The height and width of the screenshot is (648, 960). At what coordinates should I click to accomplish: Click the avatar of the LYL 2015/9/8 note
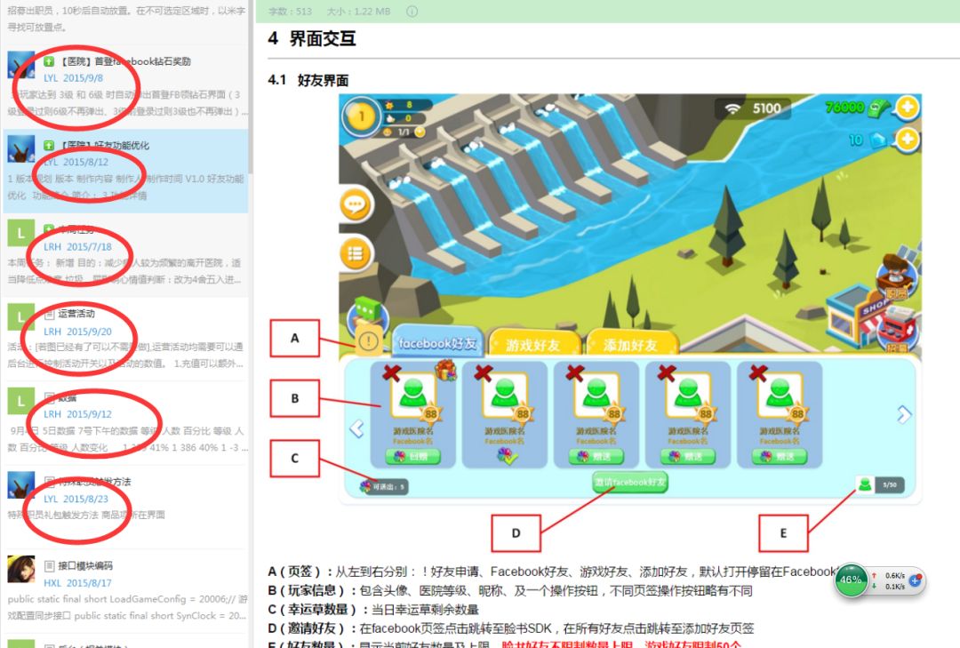pos(20,65)
